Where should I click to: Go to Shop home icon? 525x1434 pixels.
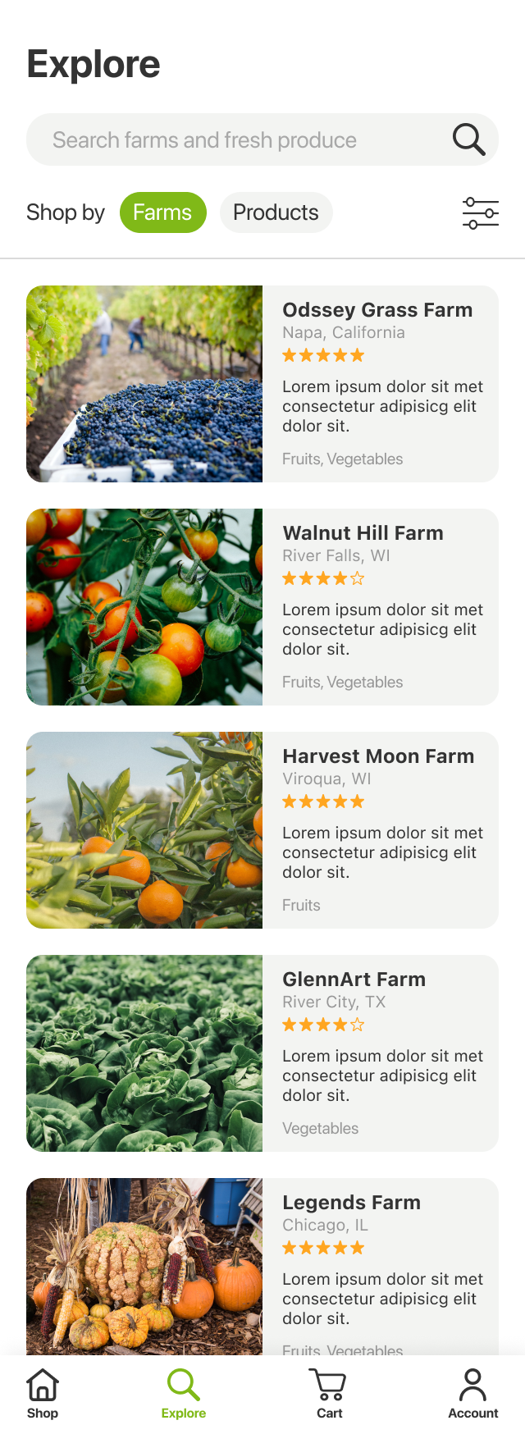43,1385
